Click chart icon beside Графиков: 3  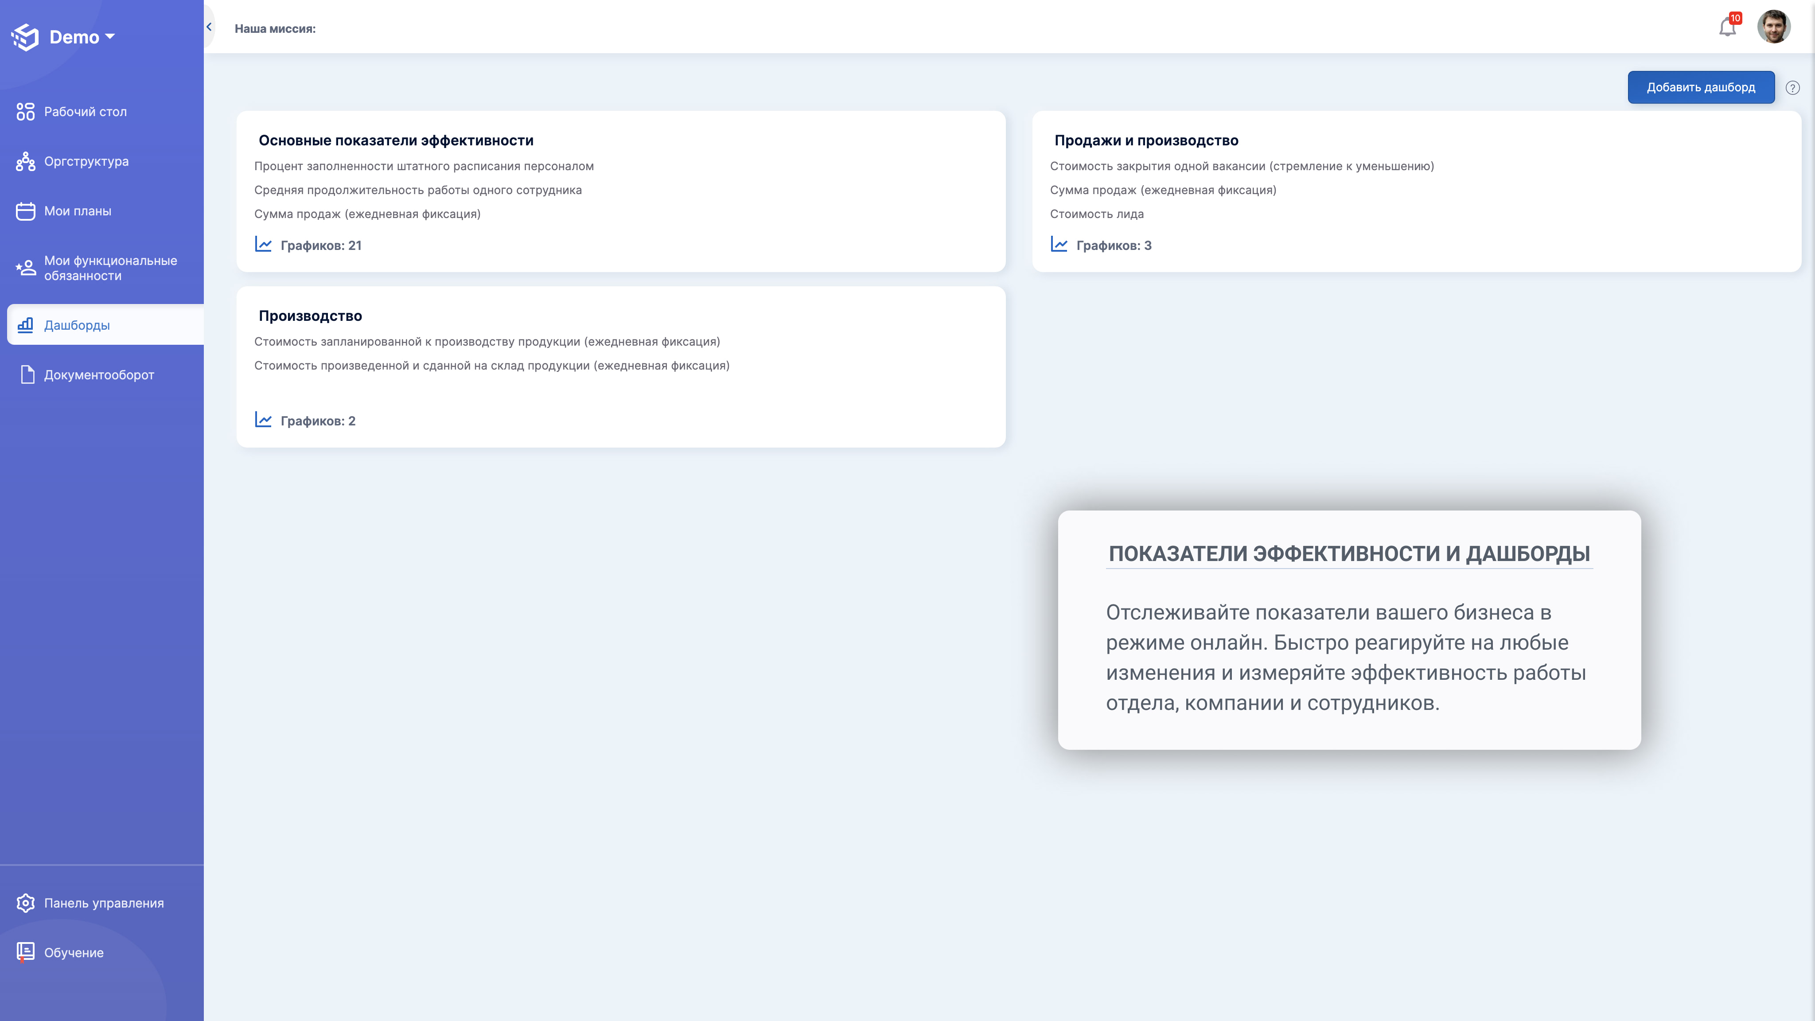(1059, 245)
